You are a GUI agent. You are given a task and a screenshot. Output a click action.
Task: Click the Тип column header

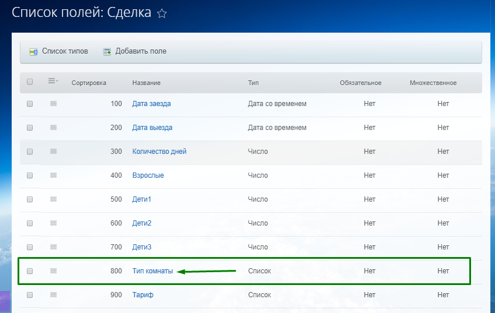click(253, 83)
